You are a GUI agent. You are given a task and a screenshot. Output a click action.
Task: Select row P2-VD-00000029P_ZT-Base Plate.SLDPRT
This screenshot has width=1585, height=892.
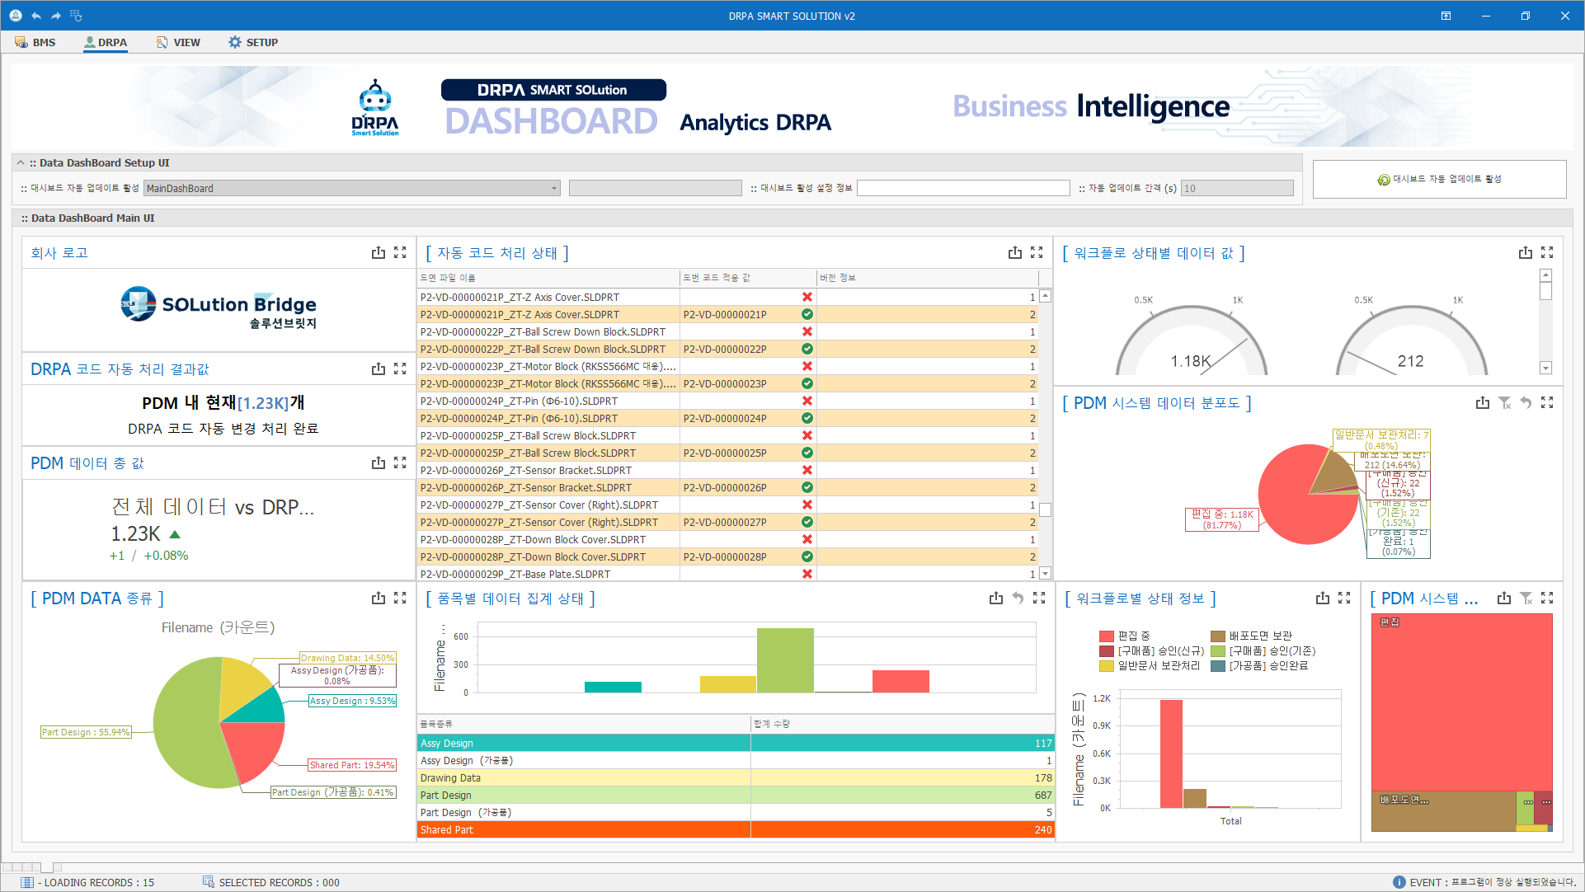(728, 574)
